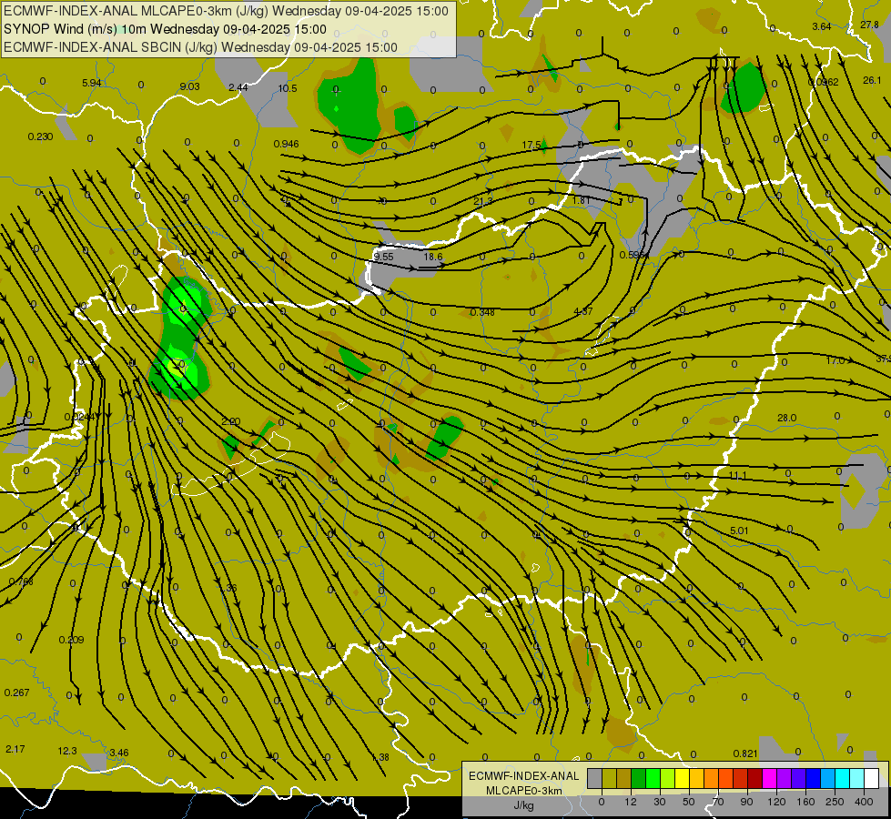Screen dimensions: 891x819
Task: Click the legend tick value 50
Action: [x=688, y=802]
